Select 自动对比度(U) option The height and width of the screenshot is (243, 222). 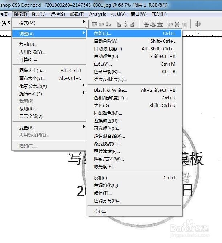134,49
